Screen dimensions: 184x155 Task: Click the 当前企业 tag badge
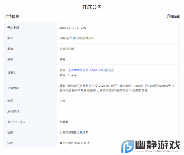[108, 70]
